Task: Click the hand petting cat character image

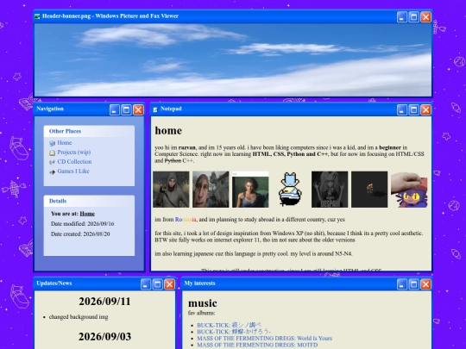Action: coord(409,190)
